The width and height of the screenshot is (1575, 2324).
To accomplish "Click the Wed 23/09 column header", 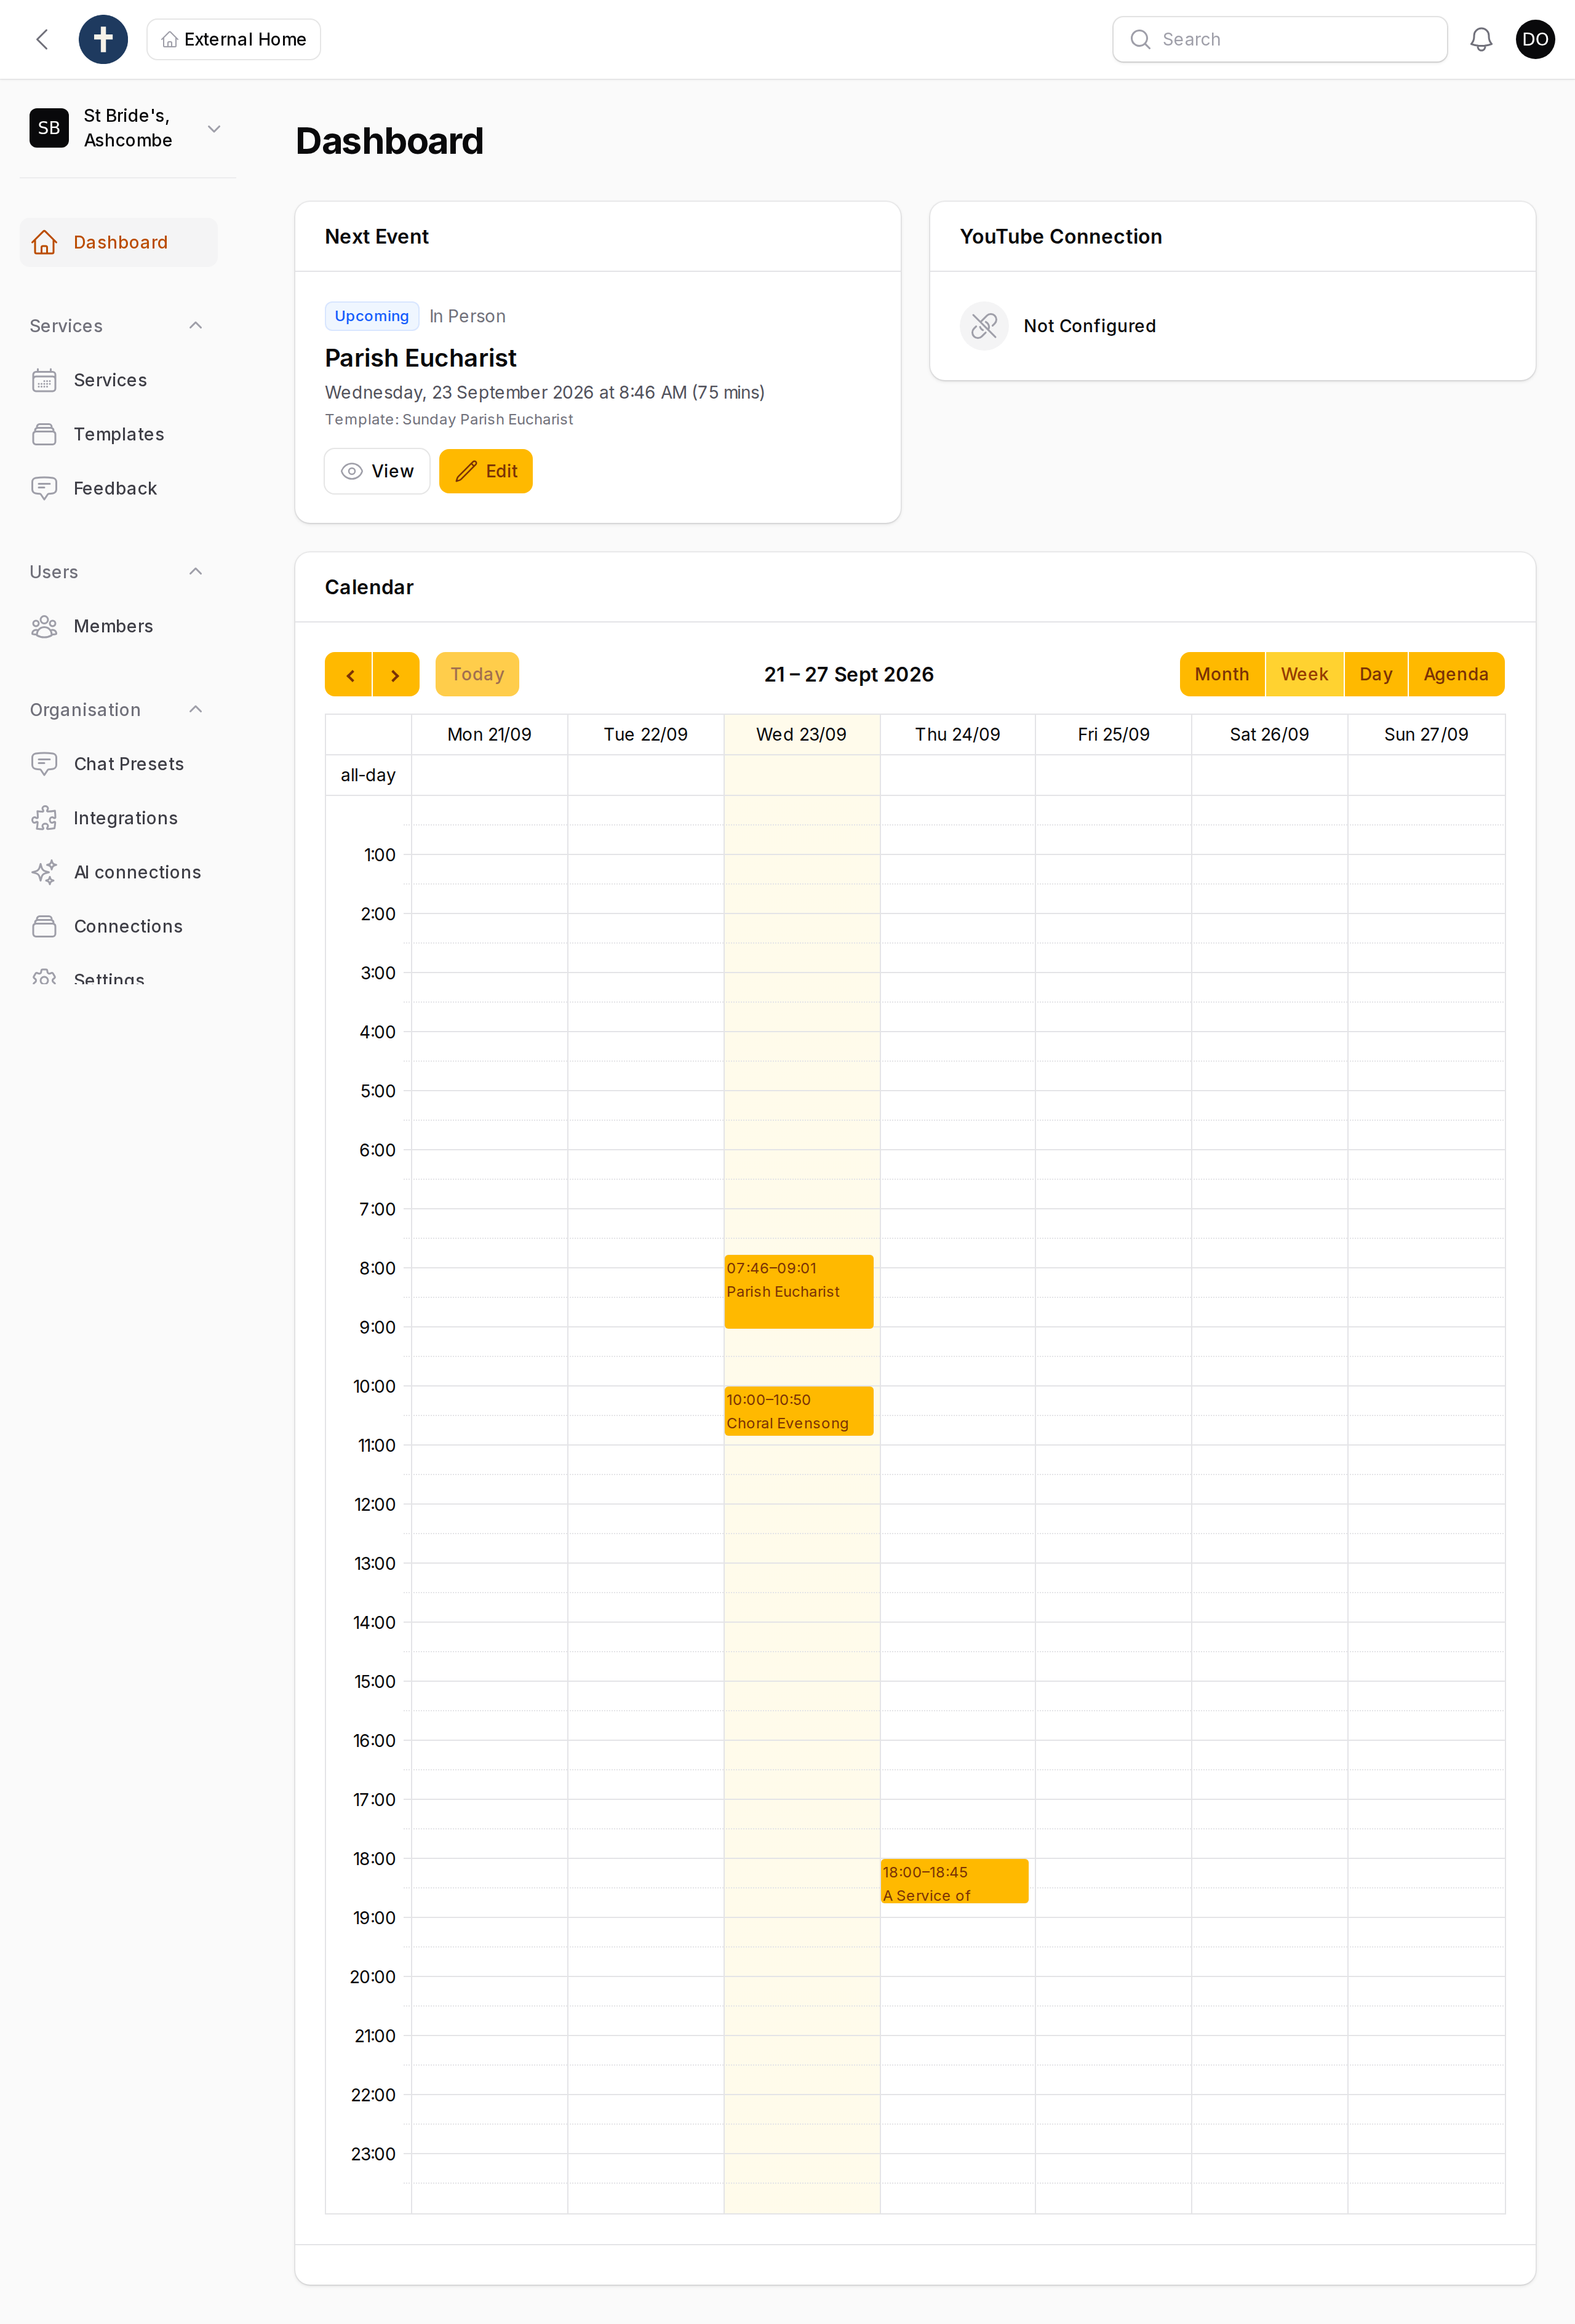I will click(x=801, y=734).
